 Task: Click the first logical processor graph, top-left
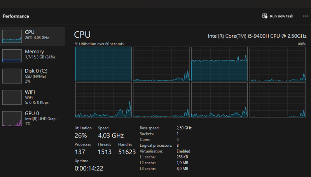tap(103, 64)
